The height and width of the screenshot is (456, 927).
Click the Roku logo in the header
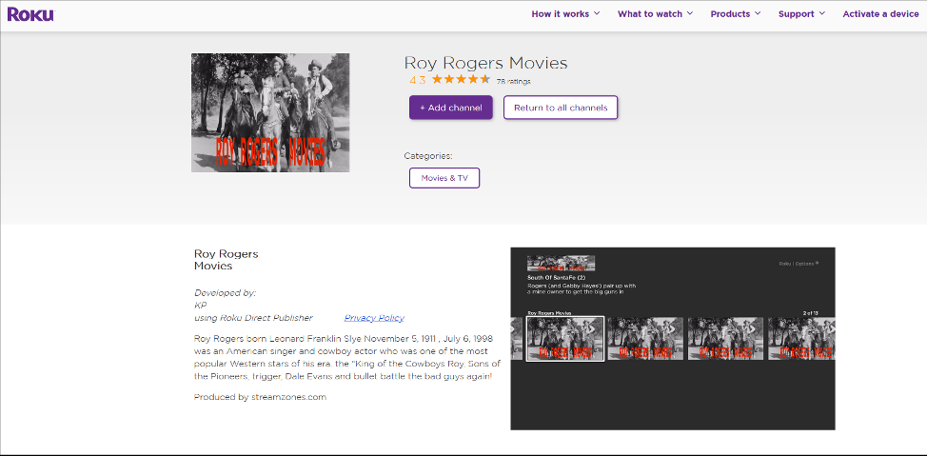[30, 14]
